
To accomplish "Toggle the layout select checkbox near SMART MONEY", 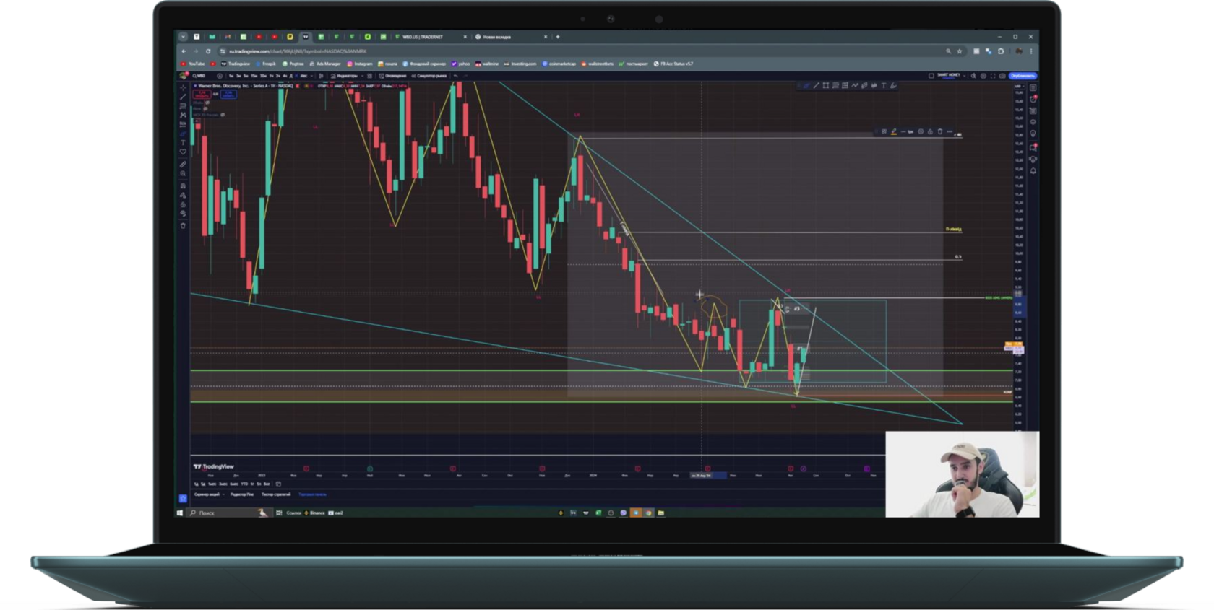I will click(x=931, y=76).
